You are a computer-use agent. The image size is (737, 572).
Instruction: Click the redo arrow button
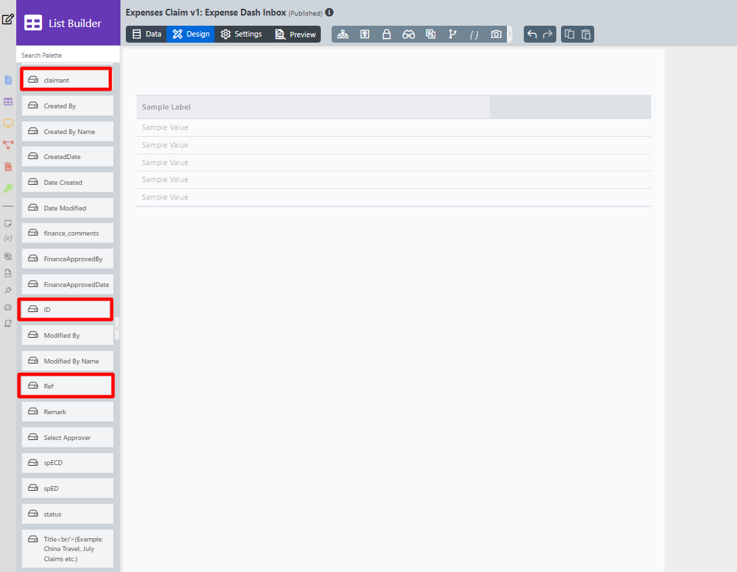[x=548, y=35]
